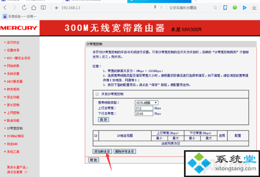Open the Baidu paw bookmark icon
Screen dimensions: 260x177
(x=5, y=16)
